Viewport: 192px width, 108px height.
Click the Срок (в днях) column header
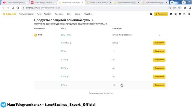pyautogui.click(x=117, y=28)
